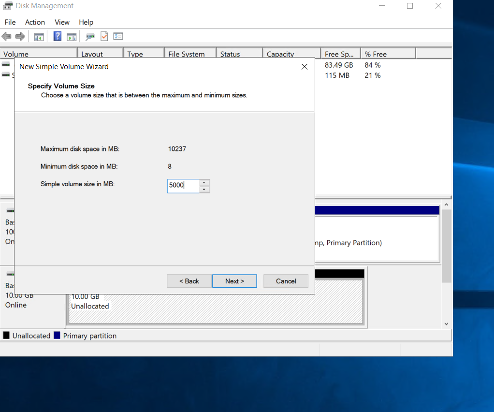Sort by the Layout column header
494x412 pixels.
[x=100, y=54]
